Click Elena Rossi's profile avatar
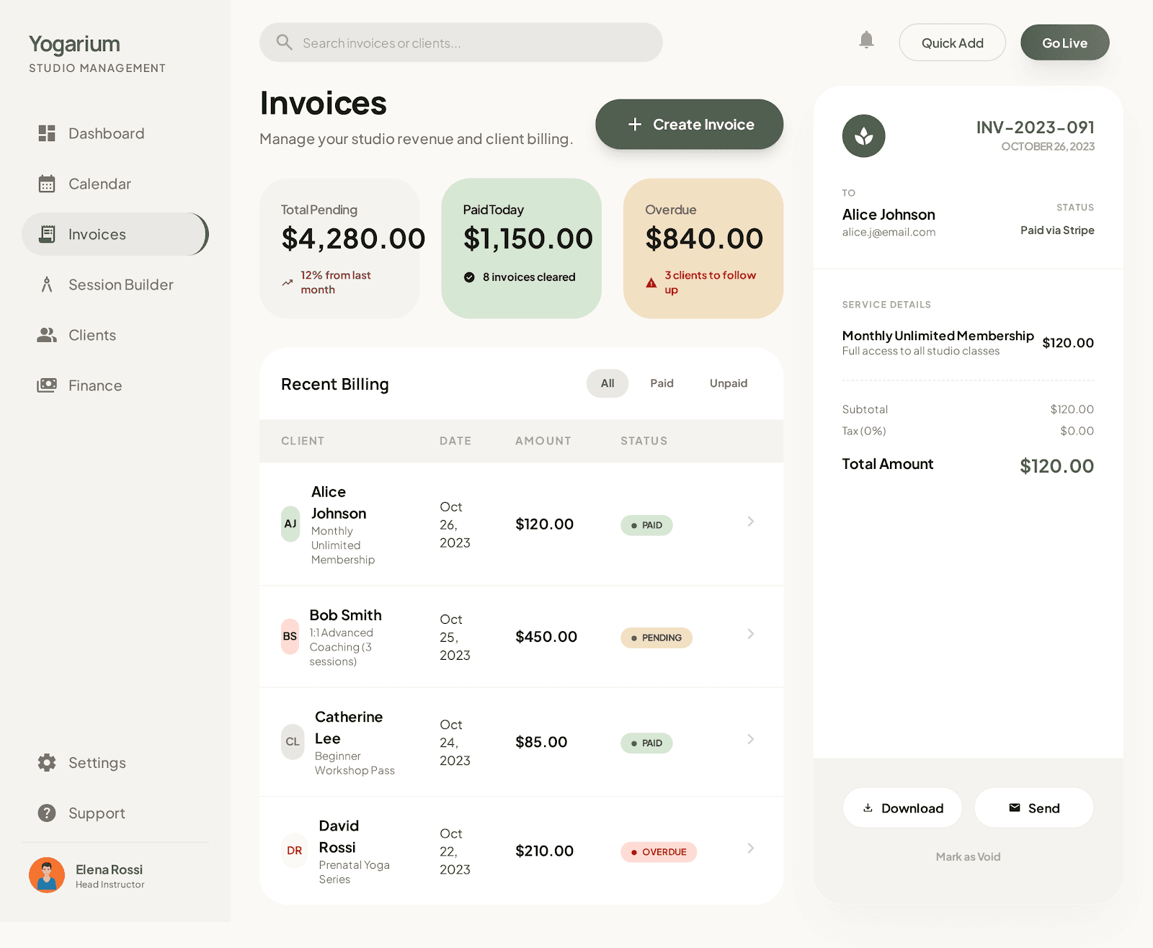Screen dimensions: 1153x948 46,875
